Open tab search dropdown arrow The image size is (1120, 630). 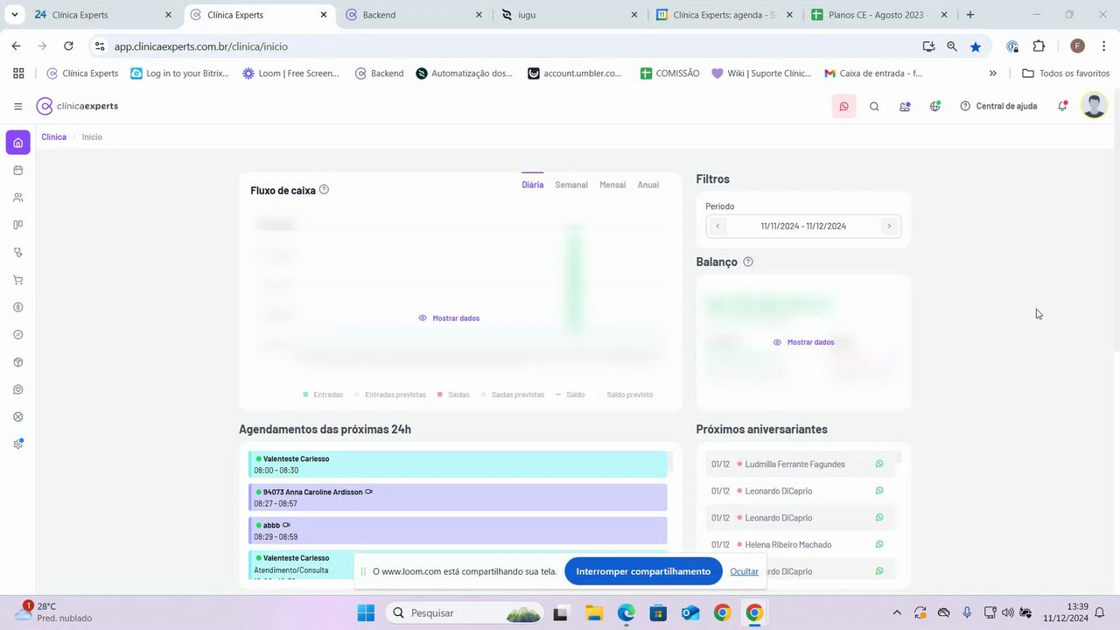coord(15,15)
